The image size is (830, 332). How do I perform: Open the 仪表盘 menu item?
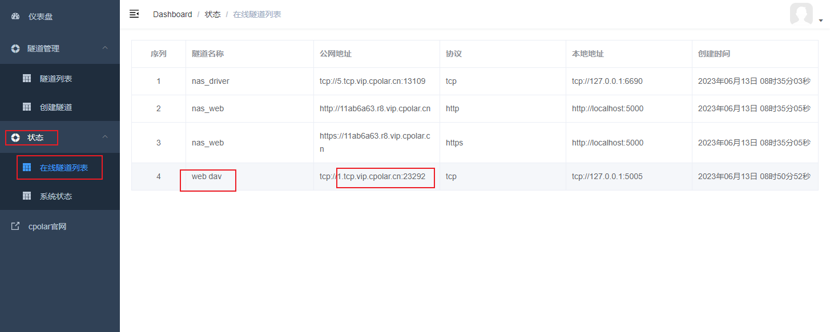point(41,17)
